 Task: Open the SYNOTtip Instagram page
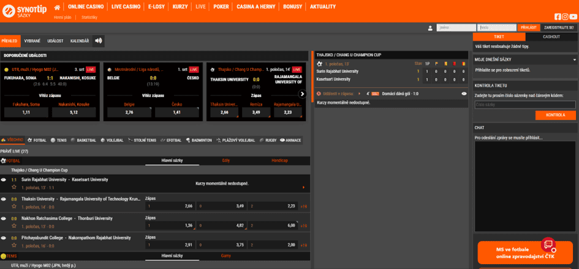click(x=565, y=17)
